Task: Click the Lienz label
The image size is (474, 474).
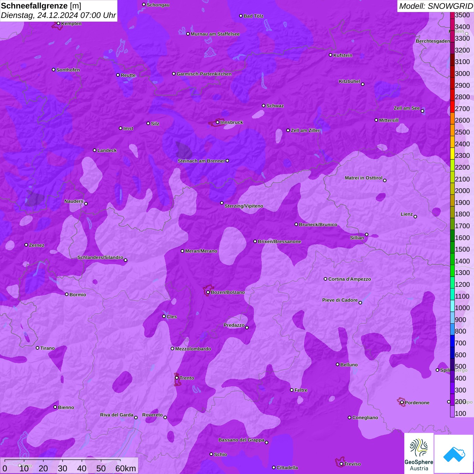Action: point(407,214)
